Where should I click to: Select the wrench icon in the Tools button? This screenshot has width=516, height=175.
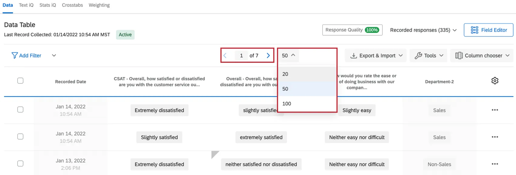coord(419,55)
